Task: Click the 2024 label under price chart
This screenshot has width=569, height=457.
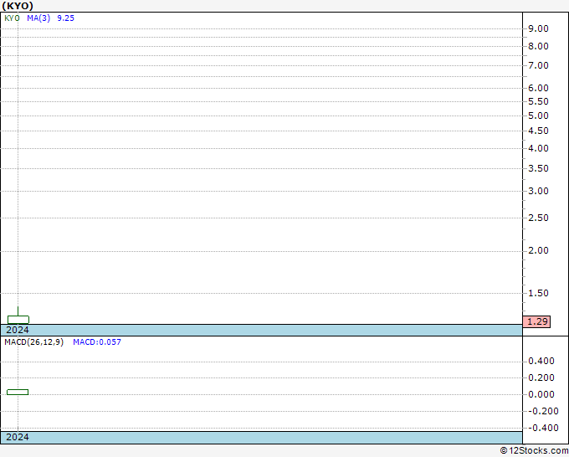Action: point(18,330)
